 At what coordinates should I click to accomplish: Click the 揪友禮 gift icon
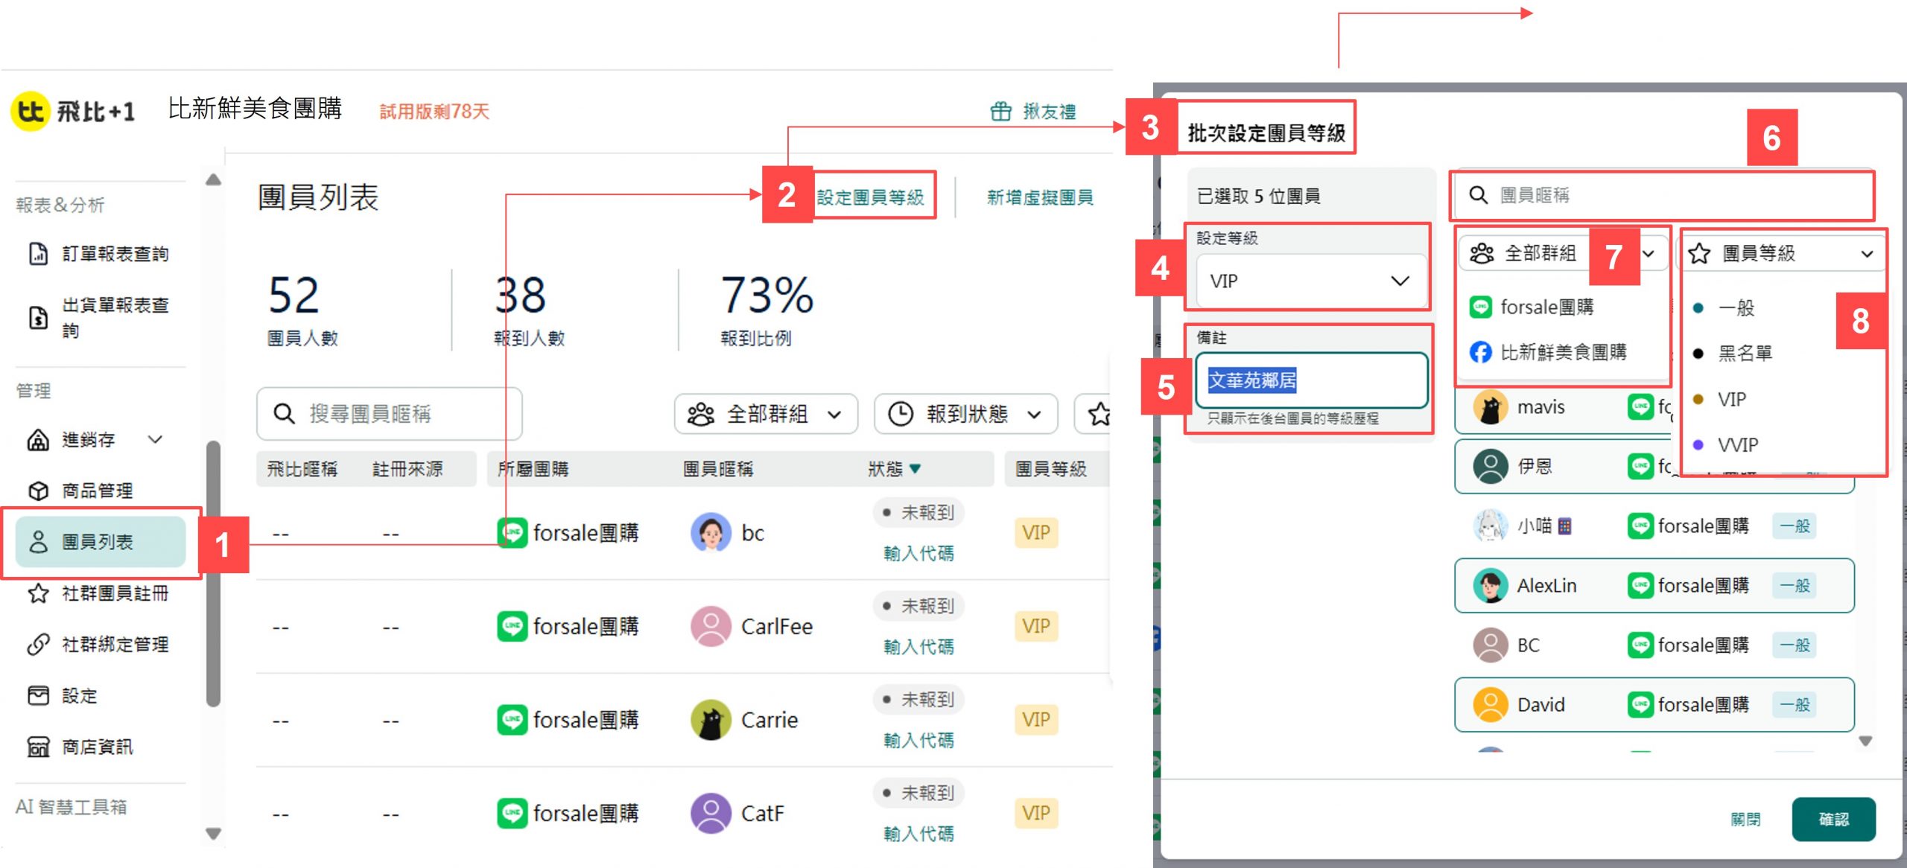[x=1000, y=112]
